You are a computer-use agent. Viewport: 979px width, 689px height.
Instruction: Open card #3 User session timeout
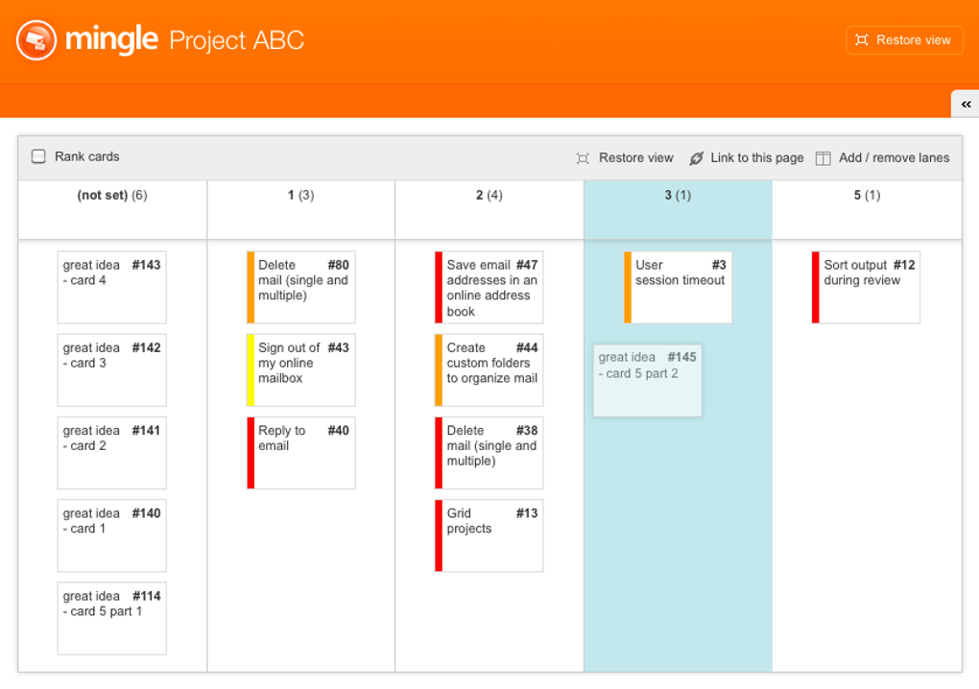coord(681,287)
